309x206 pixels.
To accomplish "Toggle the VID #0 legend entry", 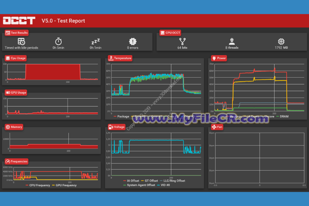I will coord(164,185).
